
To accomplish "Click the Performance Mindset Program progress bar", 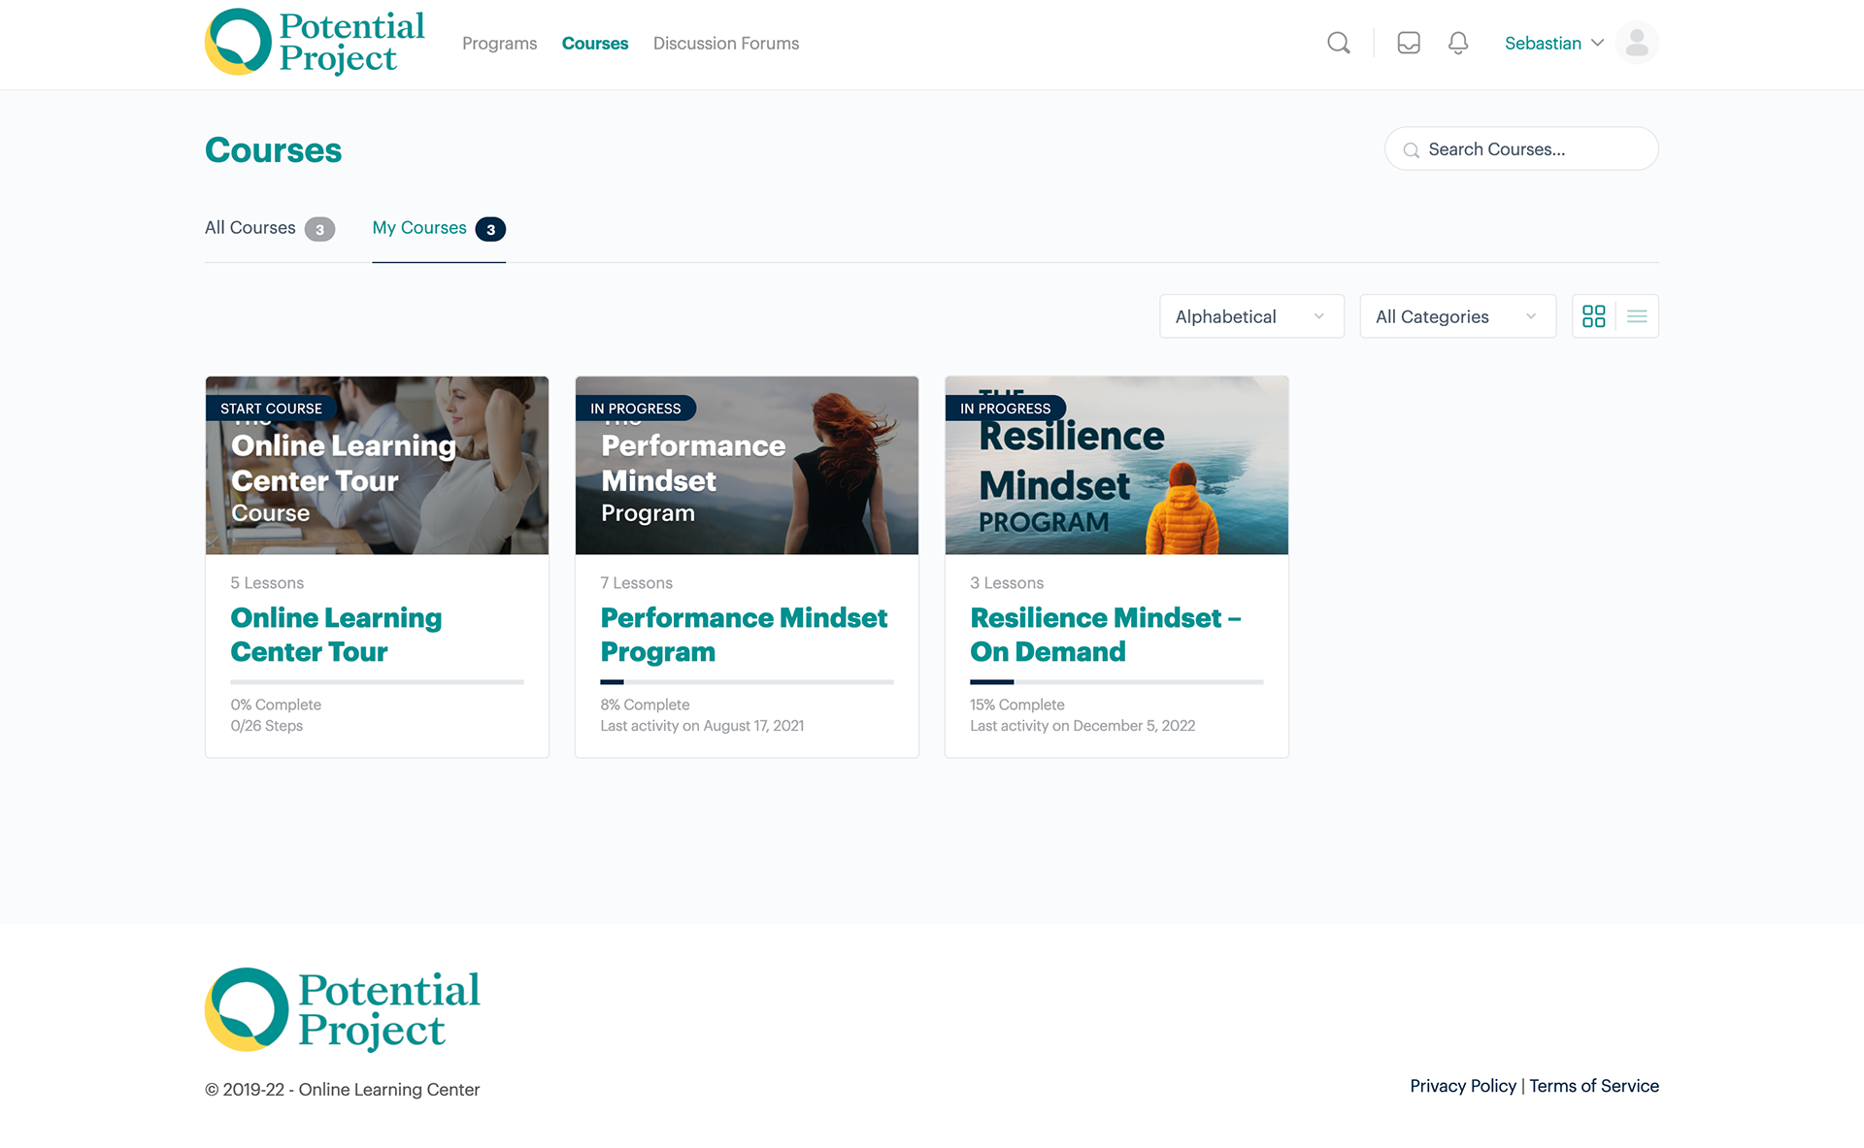I will point(746,682).
